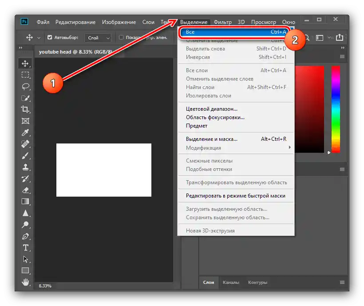This screenshot has height=306, width=364.
Task: Open the Файл menu
Action: pyautogui.click(x=43, y=22)
